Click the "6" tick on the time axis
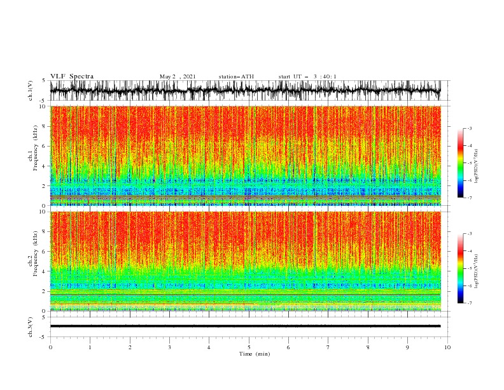504x390 pixels. pos(288,347)
